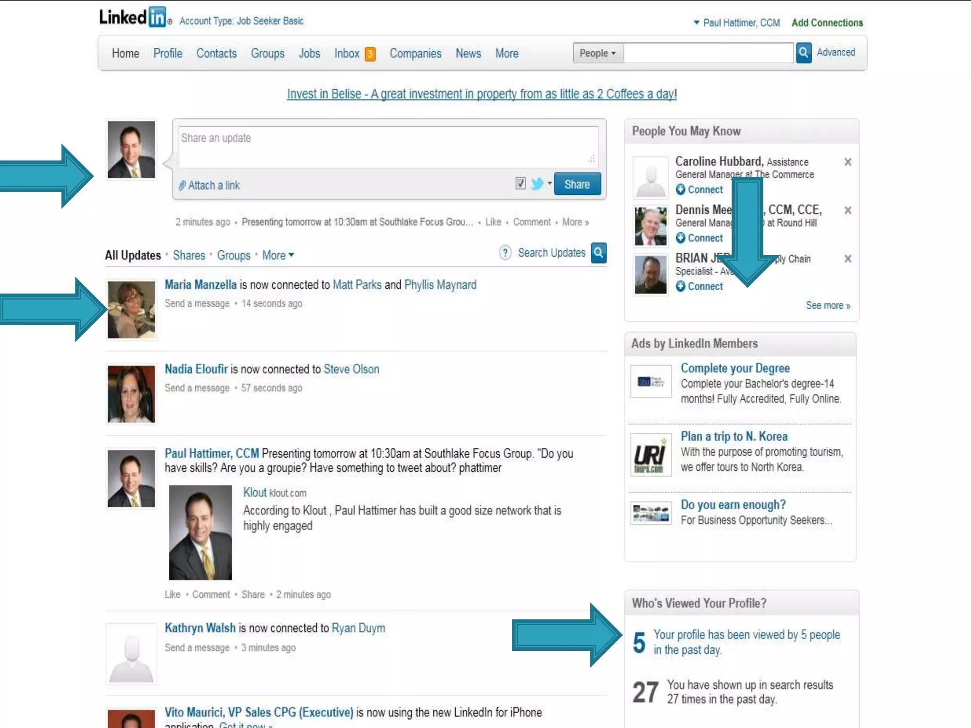Click the Inbox notification badge showing 3
The width and height of the screenshot is (971, 728).
[370, 54]
